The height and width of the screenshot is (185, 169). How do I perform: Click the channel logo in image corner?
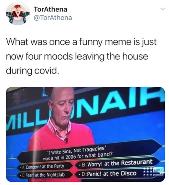[x=159, y=172]
